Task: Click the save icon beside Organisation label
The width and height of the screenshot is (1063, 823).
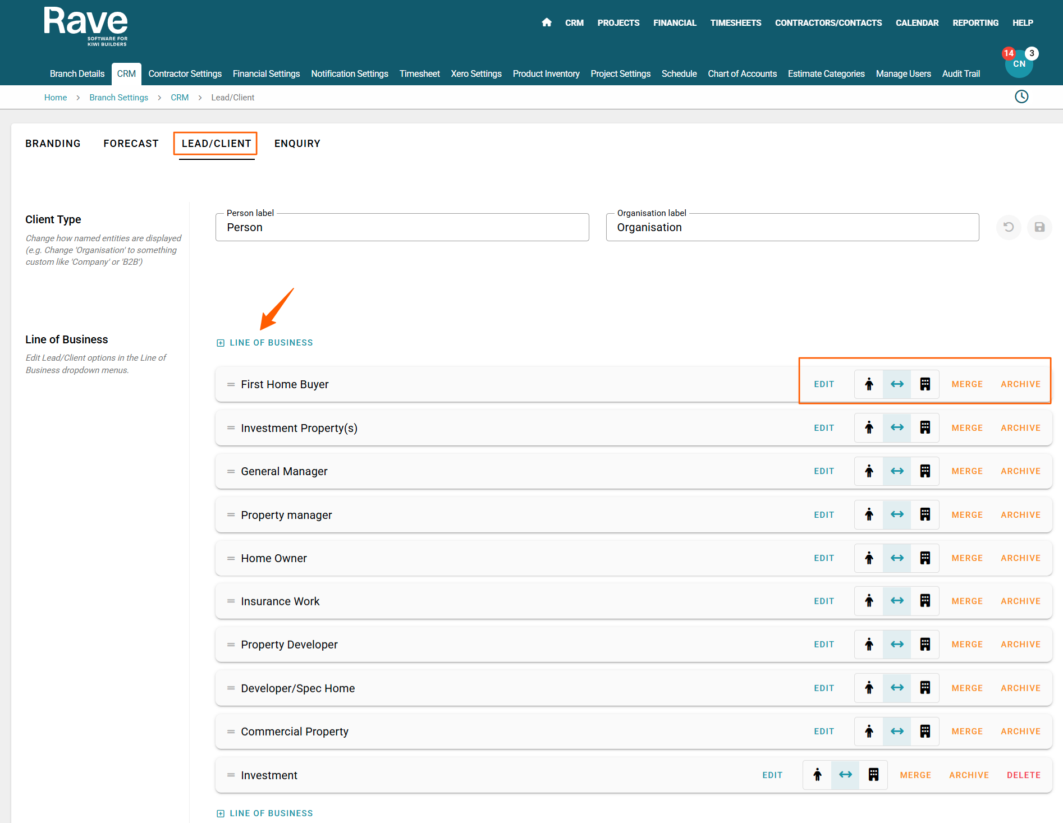Action: [1039, 227]
